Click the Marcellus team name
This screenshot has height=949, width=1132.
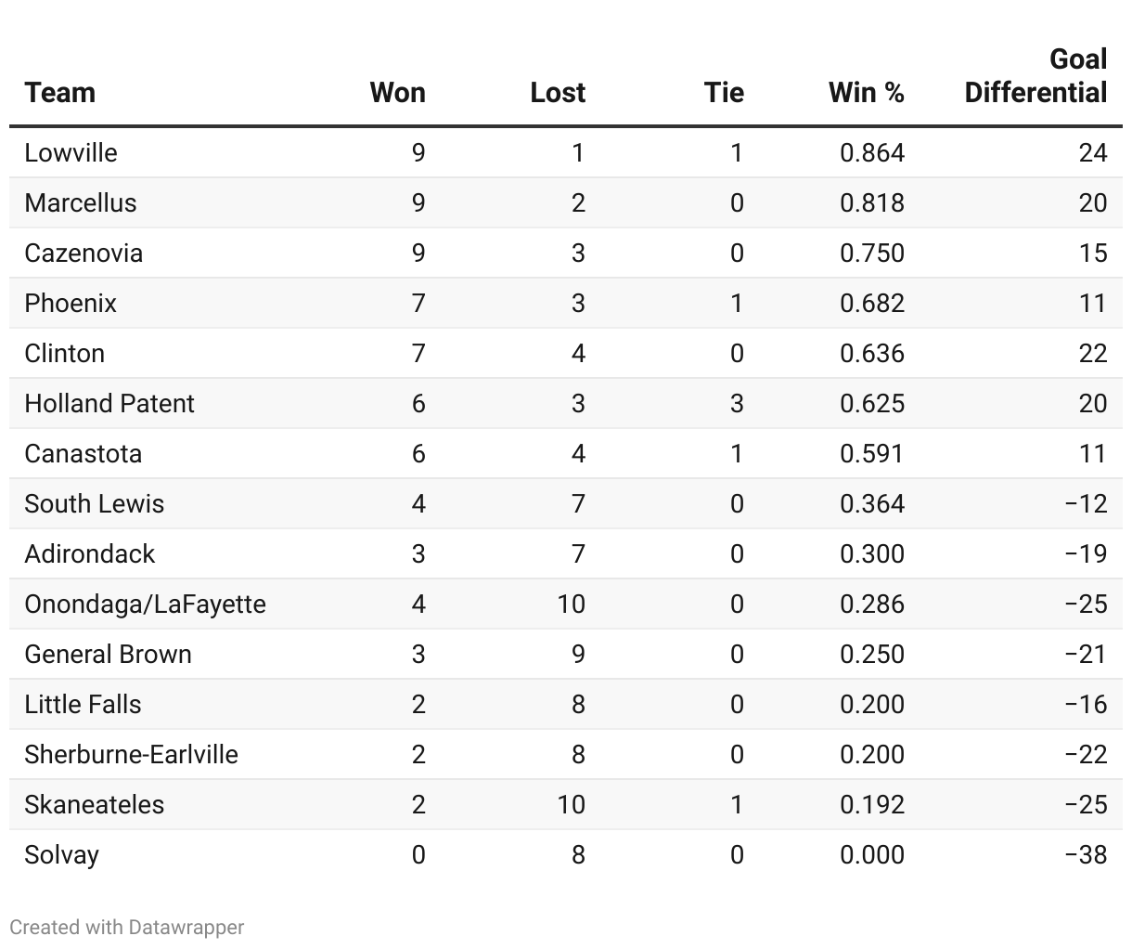(81, 202)
